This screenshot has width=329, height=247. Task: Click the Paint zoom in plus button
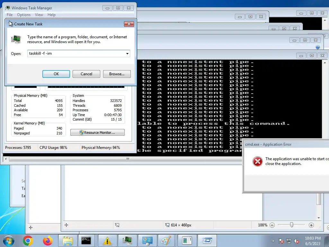click(311, 225)
